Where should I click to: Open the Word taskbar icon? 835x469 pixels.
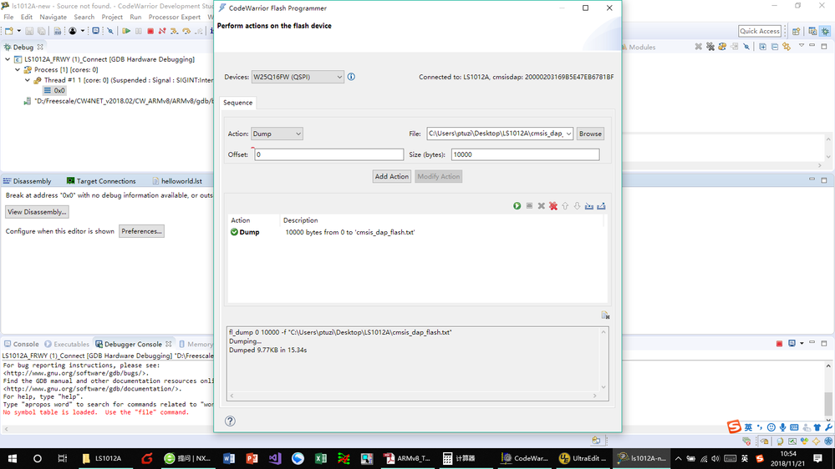tap(229, 458)
